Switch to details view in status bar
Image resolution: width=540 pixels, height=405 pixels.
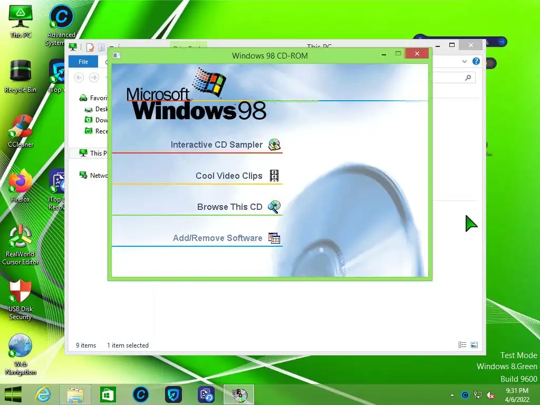pos(462,345)
